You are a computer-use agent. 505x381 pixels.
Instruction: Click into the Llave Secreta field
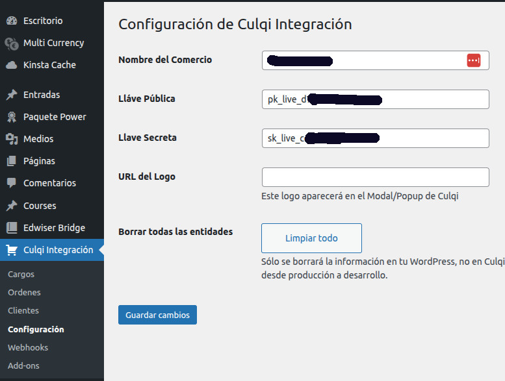point(376,138)
